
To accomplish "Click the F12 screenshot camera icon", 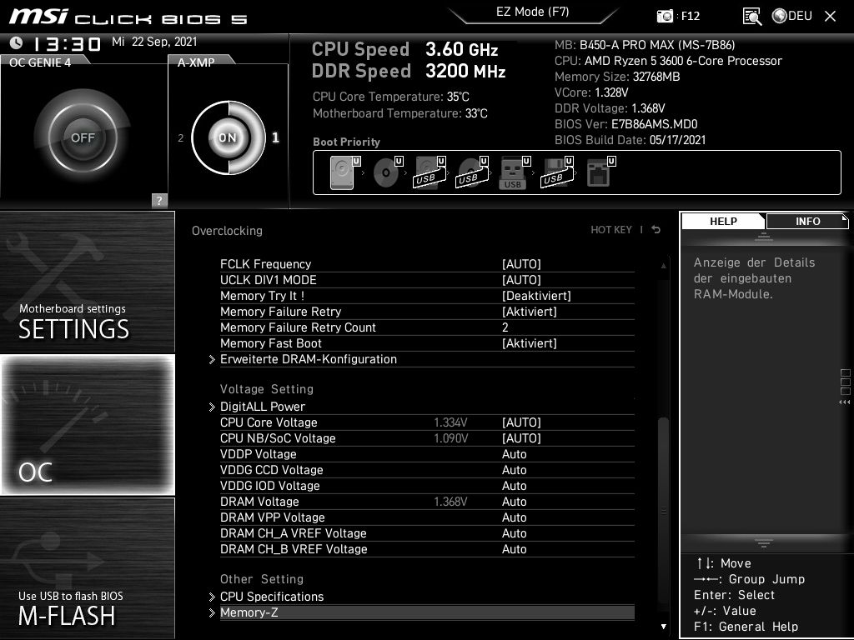I will [665, 15].
